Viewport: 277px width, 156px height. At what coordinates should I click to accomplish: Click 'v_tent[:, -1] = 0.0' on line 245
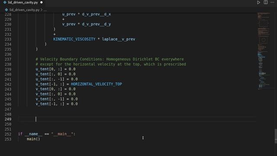click(57, 99)
